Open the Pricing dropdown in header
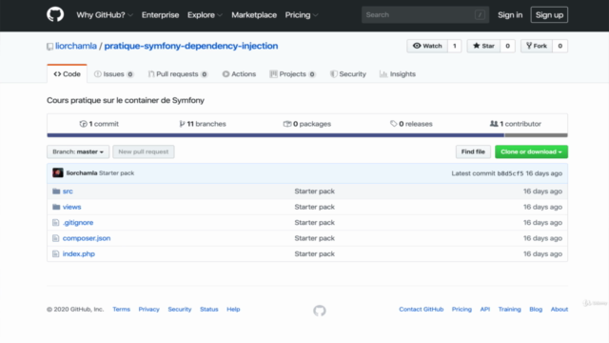Viewport: 609px width, 343px height. [302, 15]
